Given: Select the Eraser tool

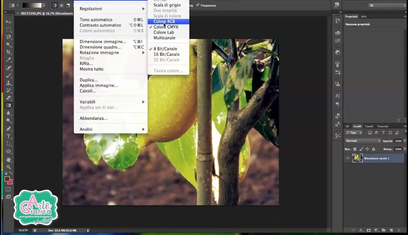Looking at the screenshot, I should coord(9,98).
